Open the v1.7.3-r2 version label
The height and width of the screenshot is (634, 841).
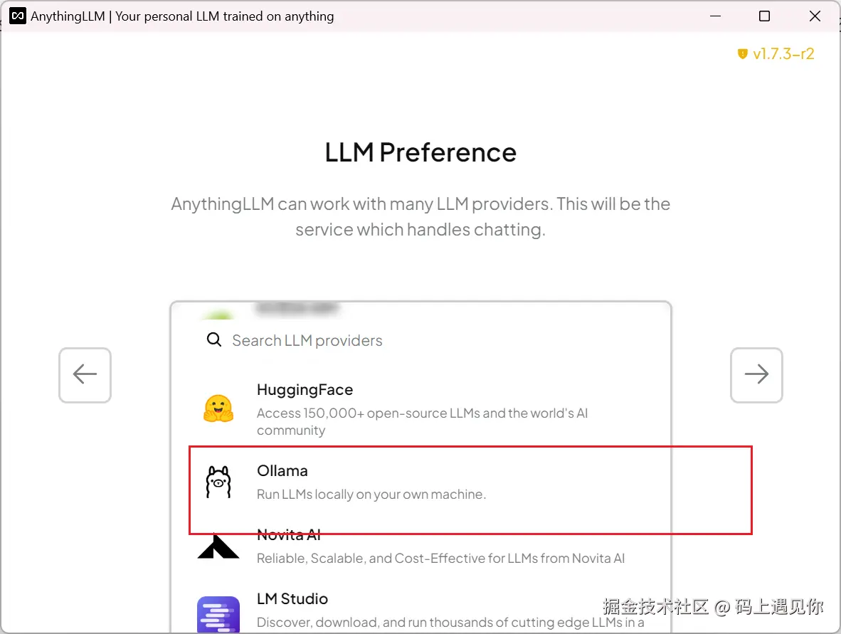tap(783, 53)
